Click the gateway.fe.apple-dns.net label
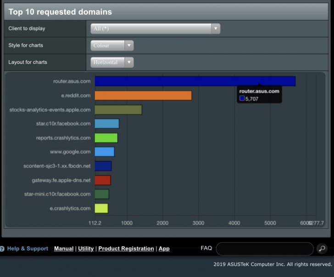Image resolution: width=334 pixels, height=277 pixels. click(61, 180)
